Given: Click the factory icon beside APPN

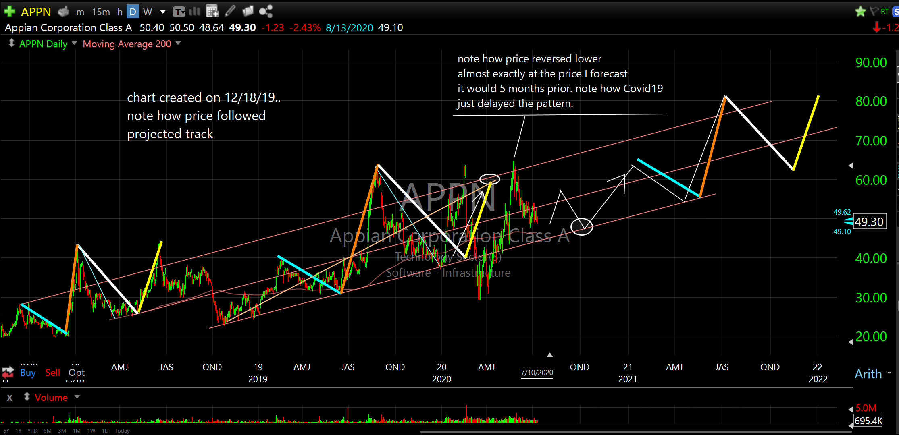Looking at the screenshot, I should 63,12.
